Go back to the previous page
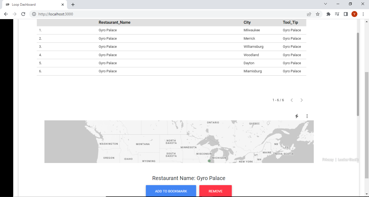 (6, 14)
